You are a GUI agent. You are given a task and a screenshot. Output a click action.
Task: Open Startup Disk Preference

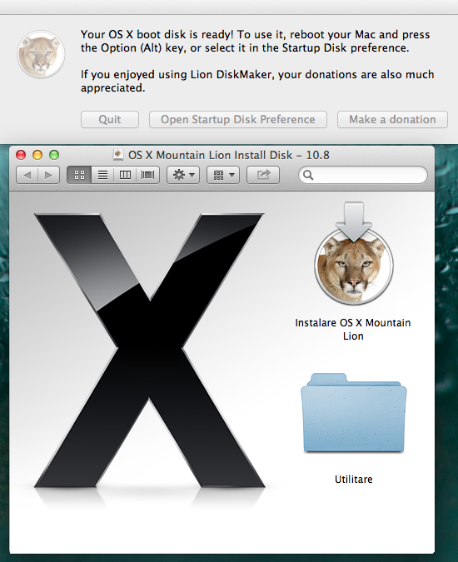coord(238,119)
